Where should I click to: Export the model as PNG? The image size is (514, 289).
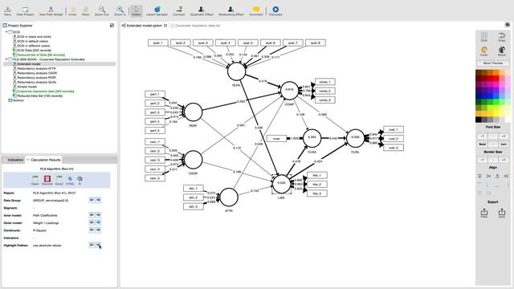tap(484, 213)
